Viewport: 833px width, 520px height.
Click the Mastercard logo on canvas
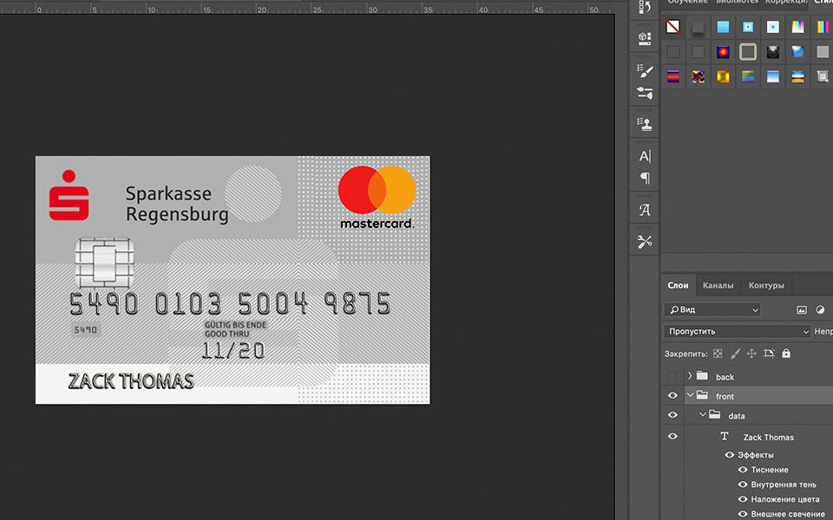coord(377,198)
